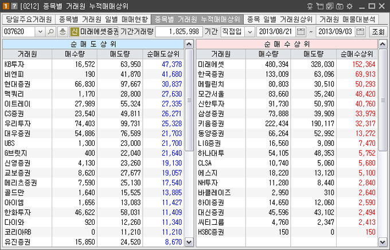Open the 직접입 period dropdown
Screen dimensions: 390x250
[250, 31]
